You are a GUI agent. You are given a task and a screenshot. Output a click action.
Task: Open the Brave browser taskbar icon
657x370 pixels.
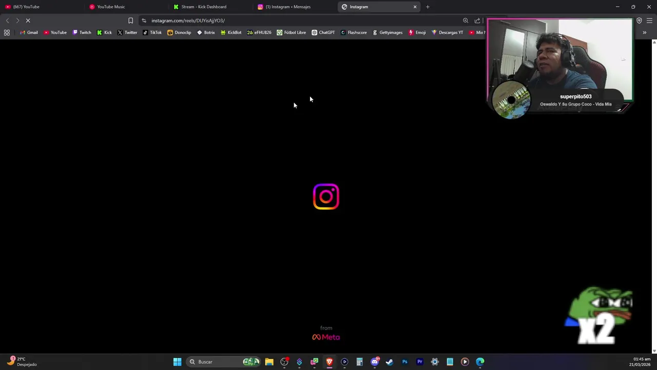pos(330,362)
